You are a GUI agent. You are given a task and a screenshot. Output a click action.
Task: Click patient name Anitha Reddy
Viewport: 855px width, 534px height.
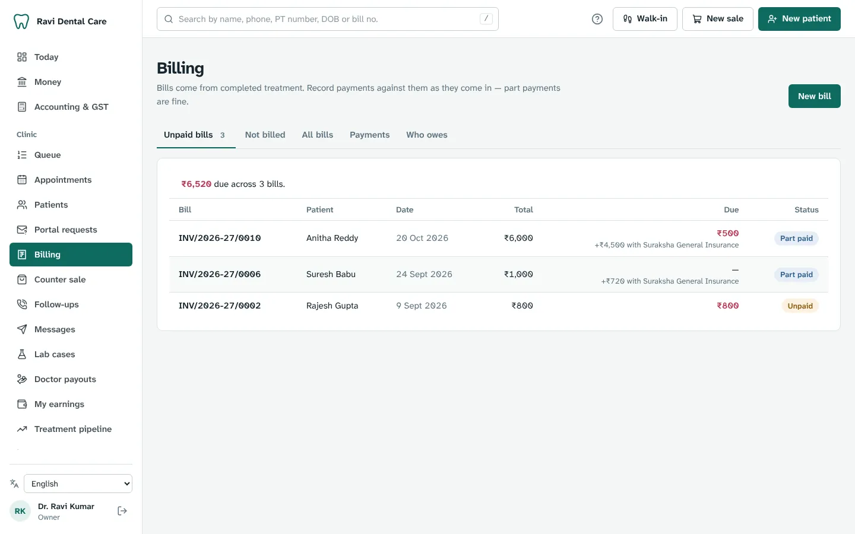(332, 238)
